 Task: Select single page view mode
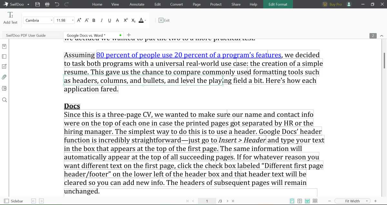292,201
